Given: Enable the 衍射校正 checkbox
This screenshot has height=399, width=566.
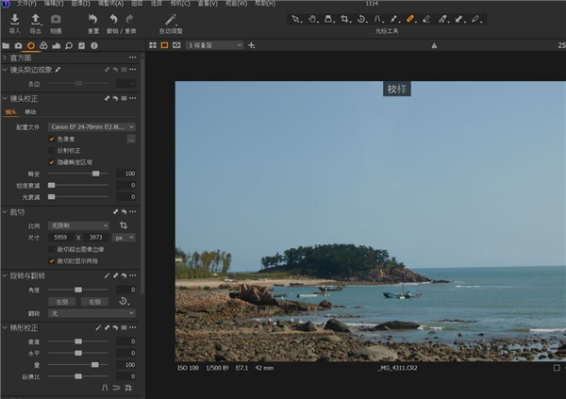Looking at the screenshot, I should coord(52,150).
